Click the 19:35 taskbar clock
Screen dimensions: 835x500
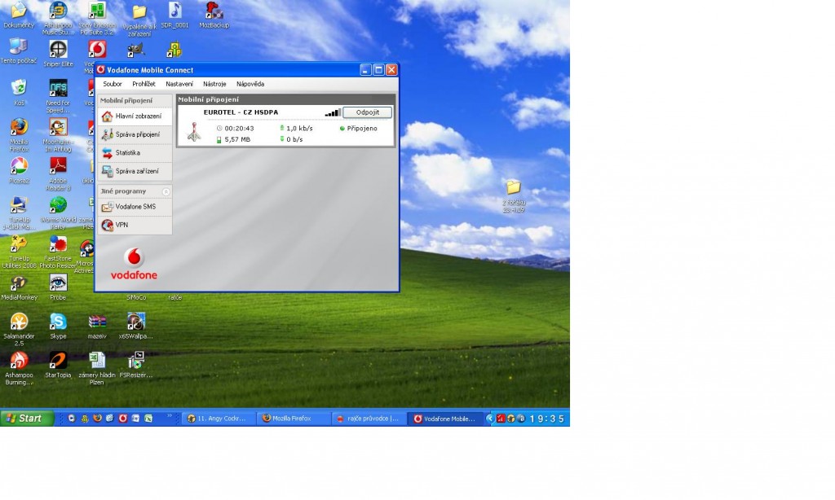pyautogui.click(x=546, y=419)
